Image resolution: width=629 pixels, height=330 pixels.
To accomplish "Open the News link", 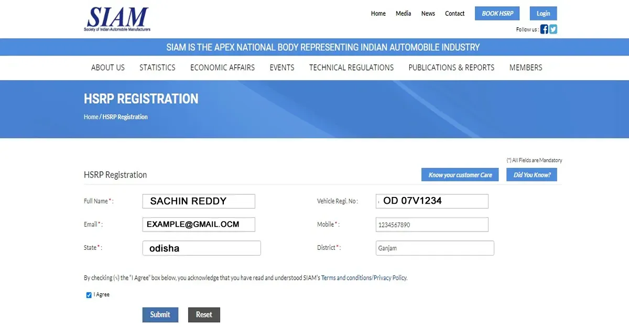I will coord(428,14).
